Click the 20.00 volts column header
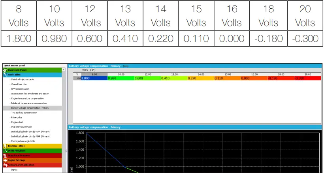Image resolution: width=324 pixels, height=173 pixels. click(307, 75)
